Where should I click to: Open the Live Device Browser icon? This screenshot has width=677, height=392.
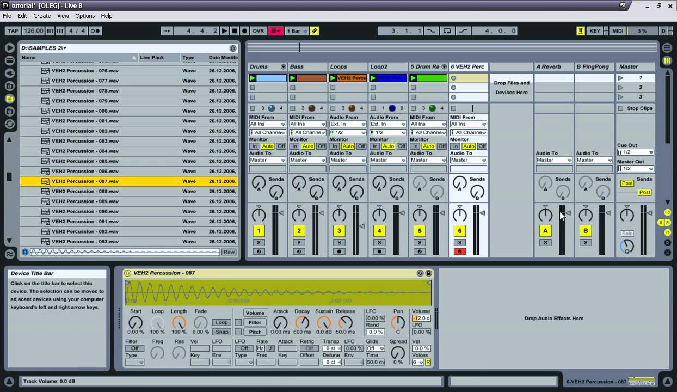9,60
